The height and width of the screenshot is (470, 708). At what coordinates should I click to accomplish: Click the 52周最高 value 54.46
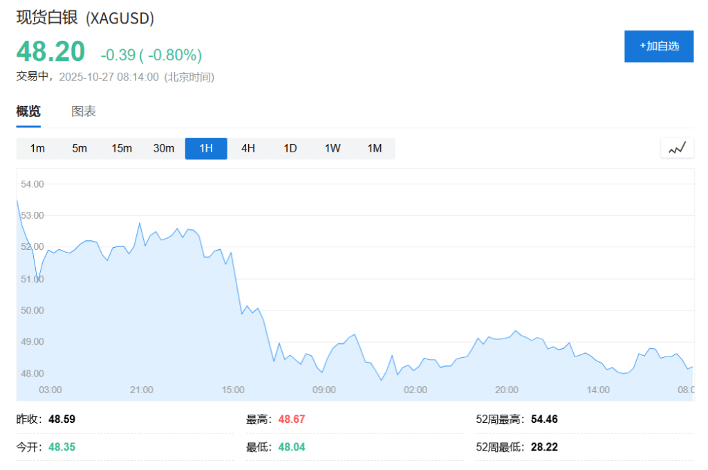click(x=544, y=419)
